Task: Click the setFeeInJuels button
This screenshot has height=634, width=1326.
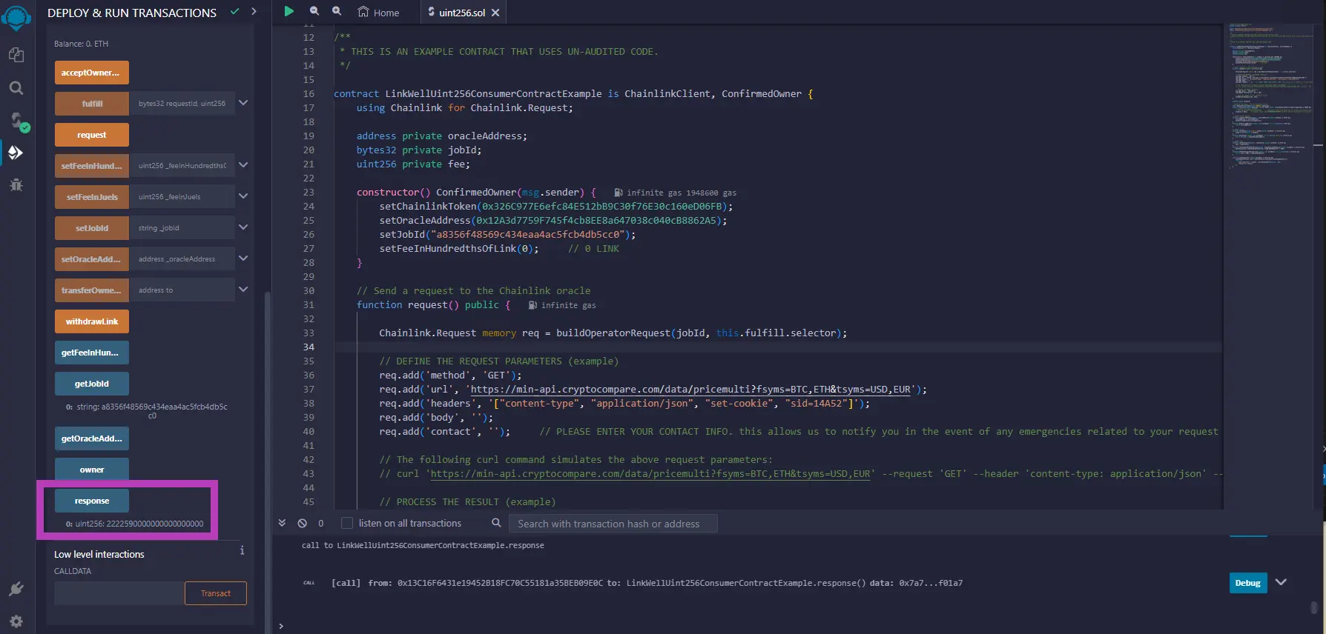Action: pyautogui.click(x=92, y=197)
